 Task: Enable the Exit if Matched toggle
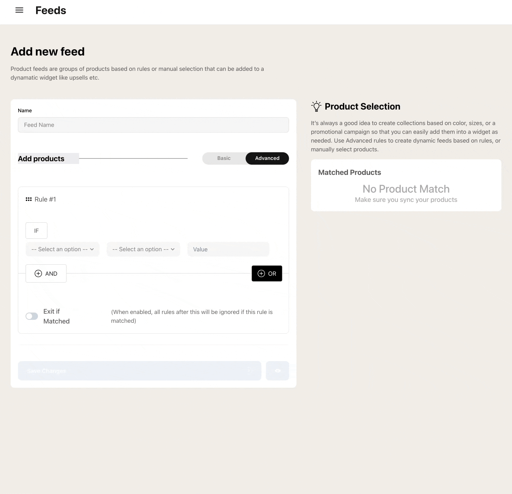[x=32, y=316]
